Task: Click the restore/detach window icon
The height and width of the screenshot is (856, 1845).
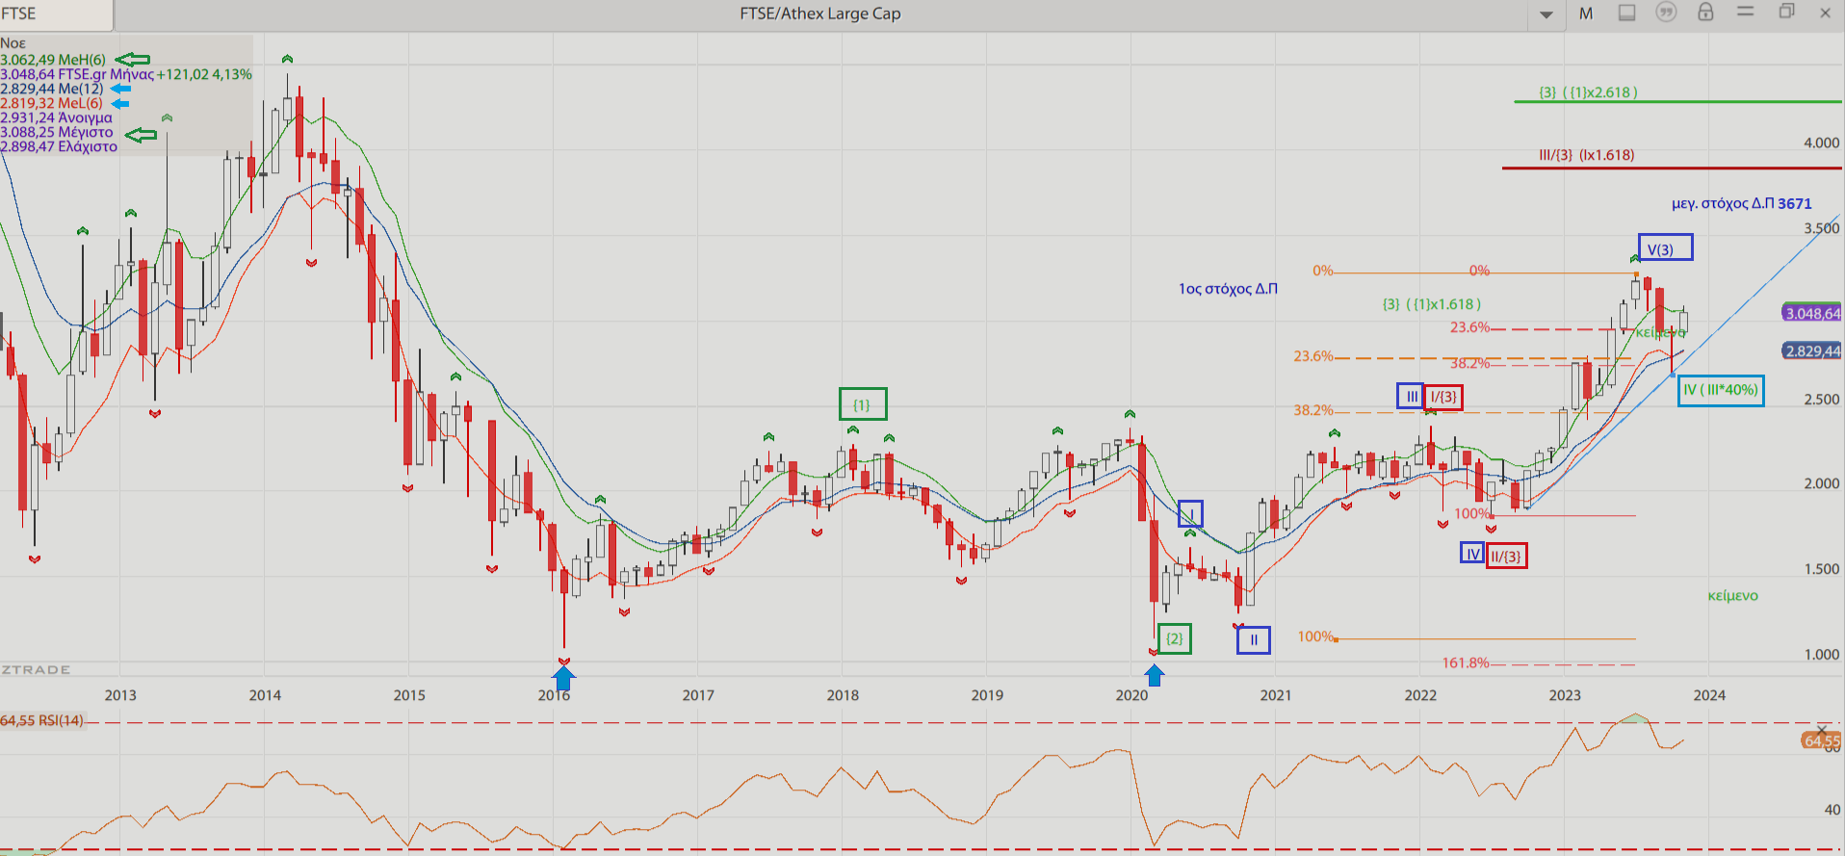Action: click(1786, 12)
